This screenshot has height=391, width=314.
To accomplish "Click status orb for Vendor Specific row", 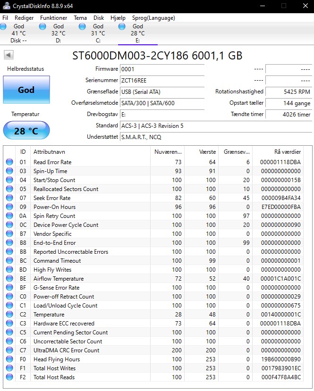I will 9,233.
